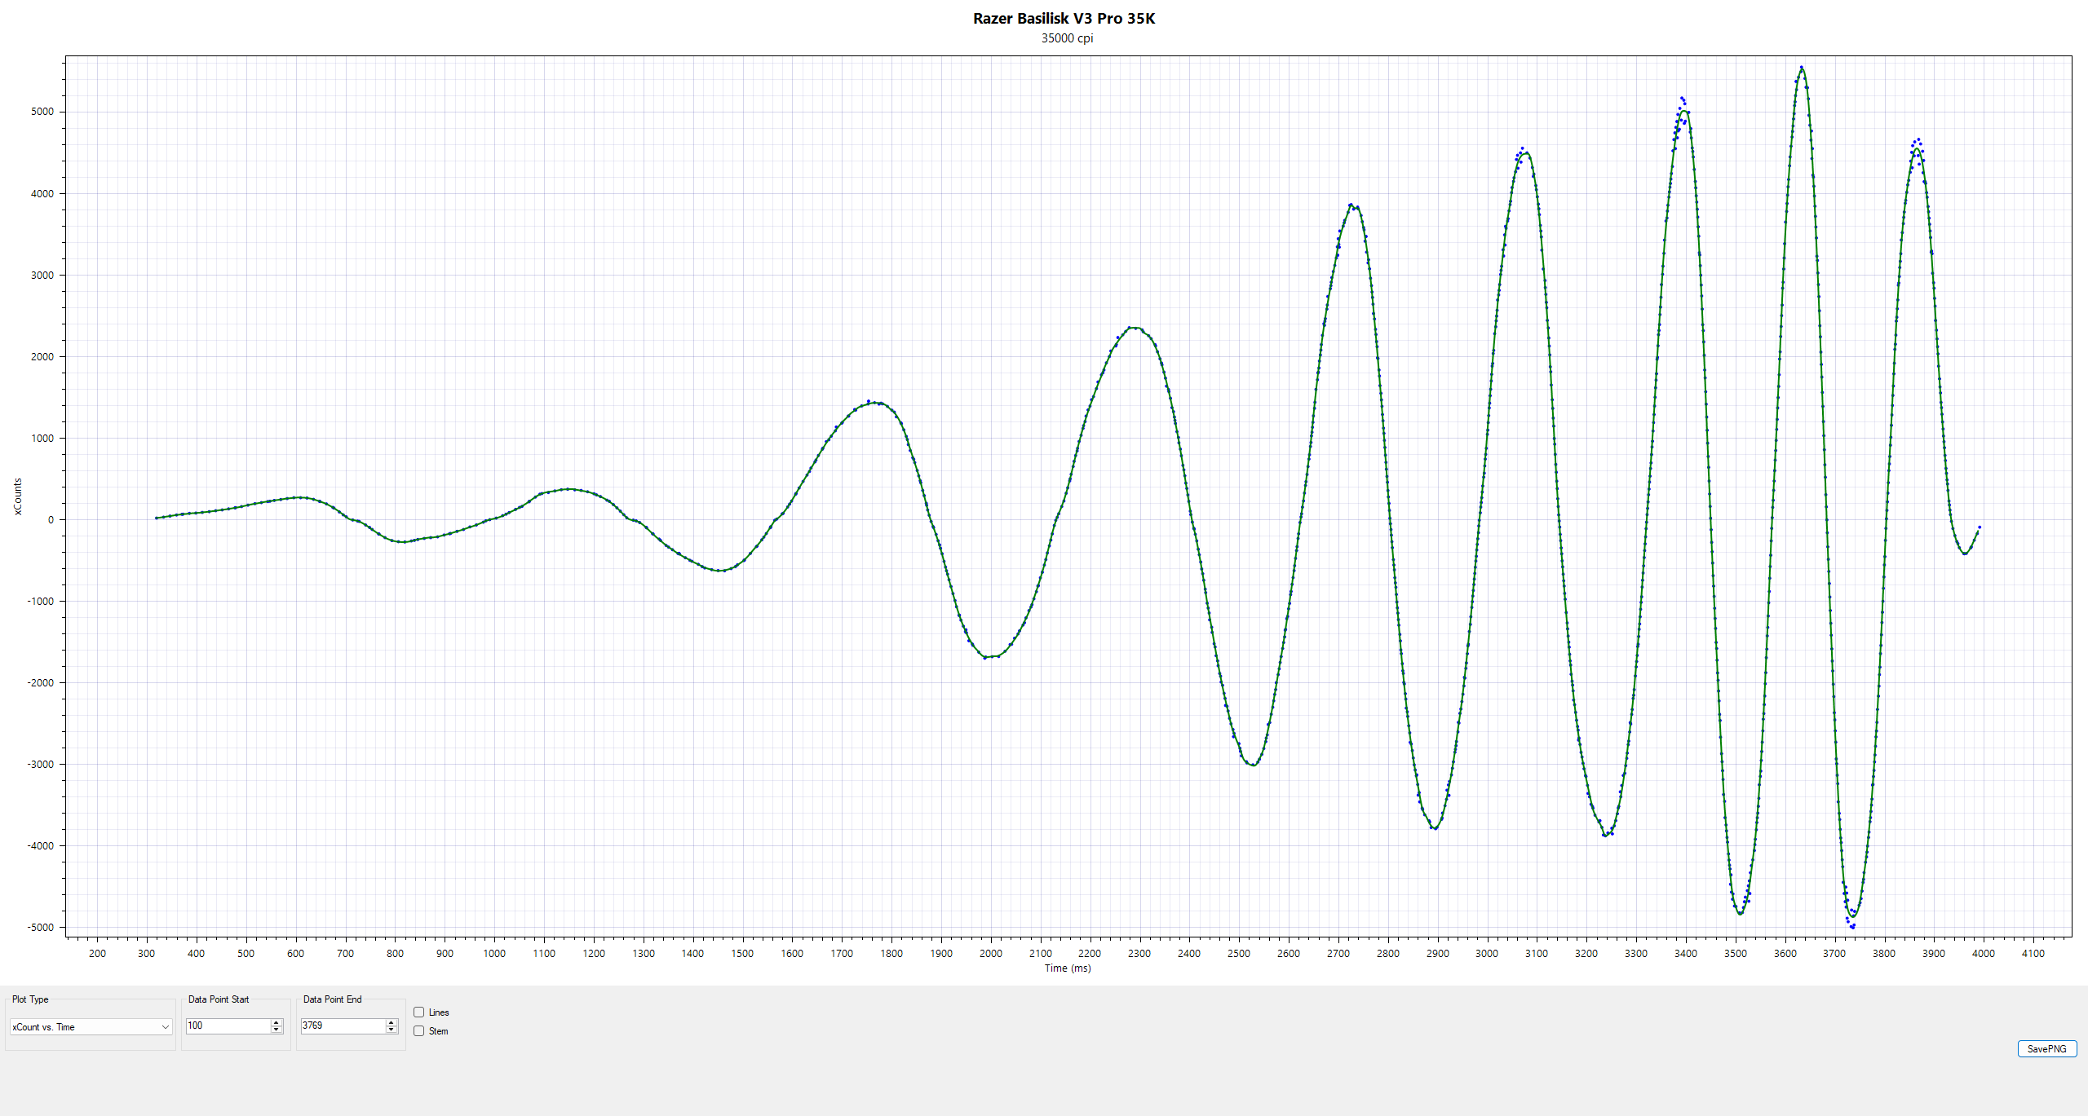
Task: Click the xCounts vertical axis label
Action: click(18, 496)
